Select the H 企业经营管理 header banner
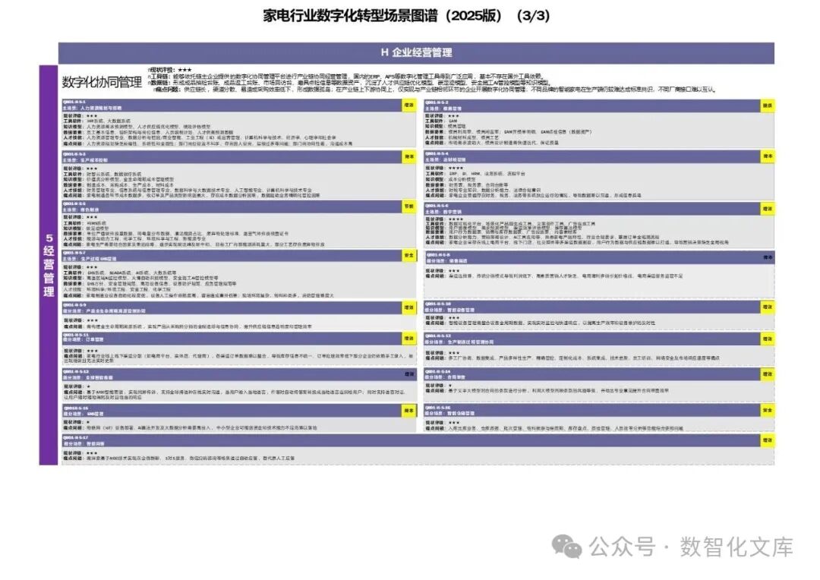The width and height of the screenshot is (820, 580). point(416,52)
